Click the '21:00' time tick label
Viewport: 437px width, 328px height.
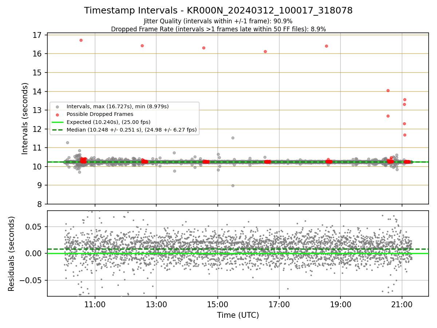click(x=402, y=304)
